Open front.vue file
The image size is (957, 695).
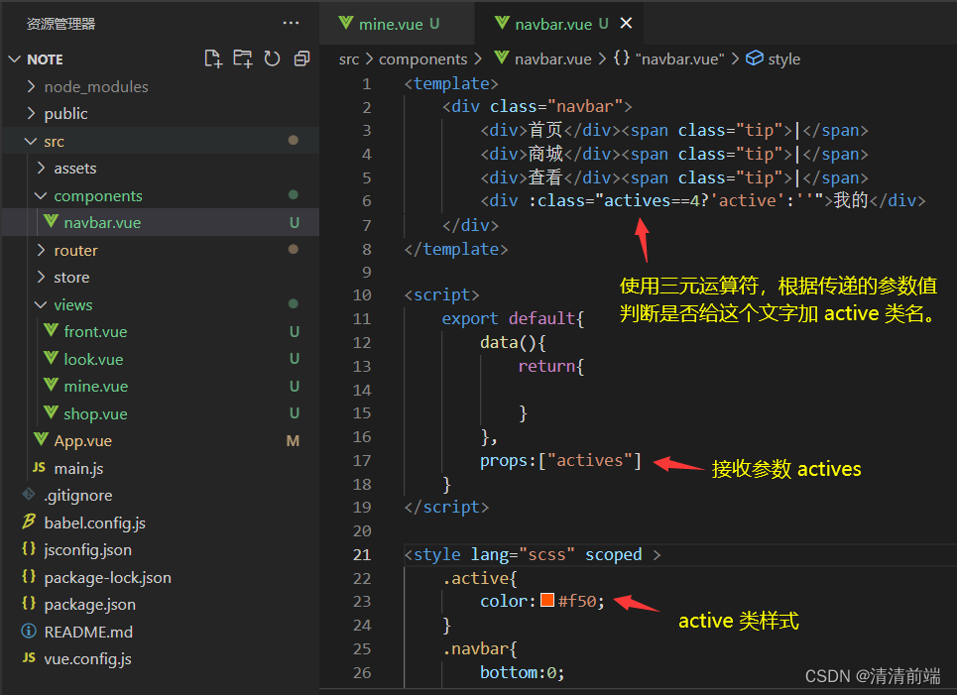click(x=160, y=331)
